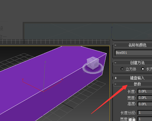
Task: Click the timeline ruler above the viewport
Action: click(x=55, y=42)
